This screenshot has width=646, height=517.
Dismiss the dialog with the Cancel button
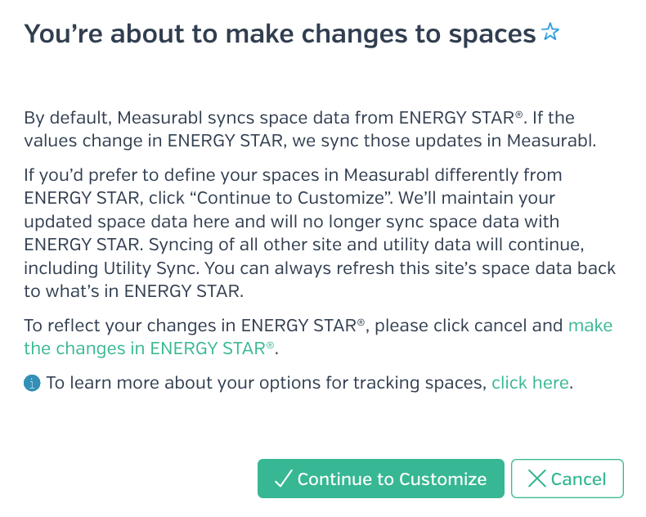567,479
